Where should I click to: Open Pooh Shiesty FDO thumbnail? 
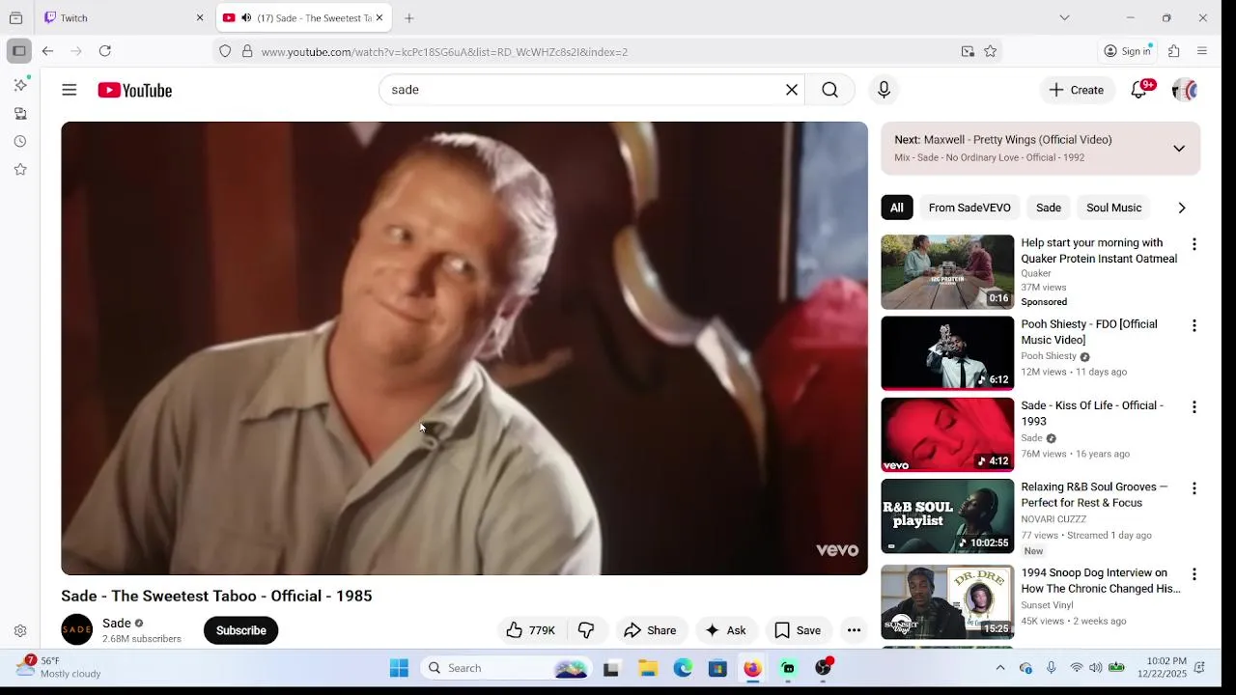click(947, 353)
